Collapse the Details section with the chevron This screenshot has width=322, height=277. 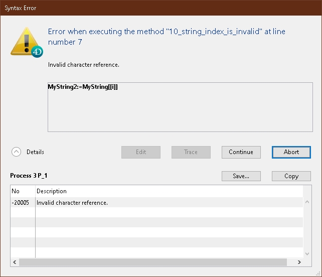17,152
